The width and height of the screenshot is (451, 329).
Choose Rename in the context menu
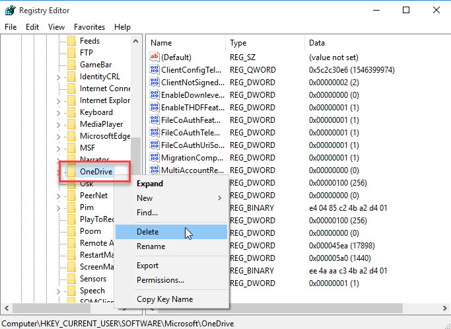(x=171, y=246)
